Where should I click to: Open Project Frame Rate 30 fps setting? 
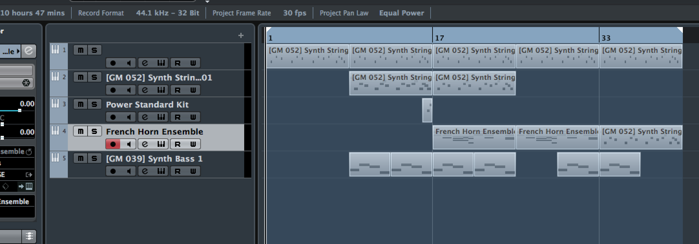(x=295, y=13)
